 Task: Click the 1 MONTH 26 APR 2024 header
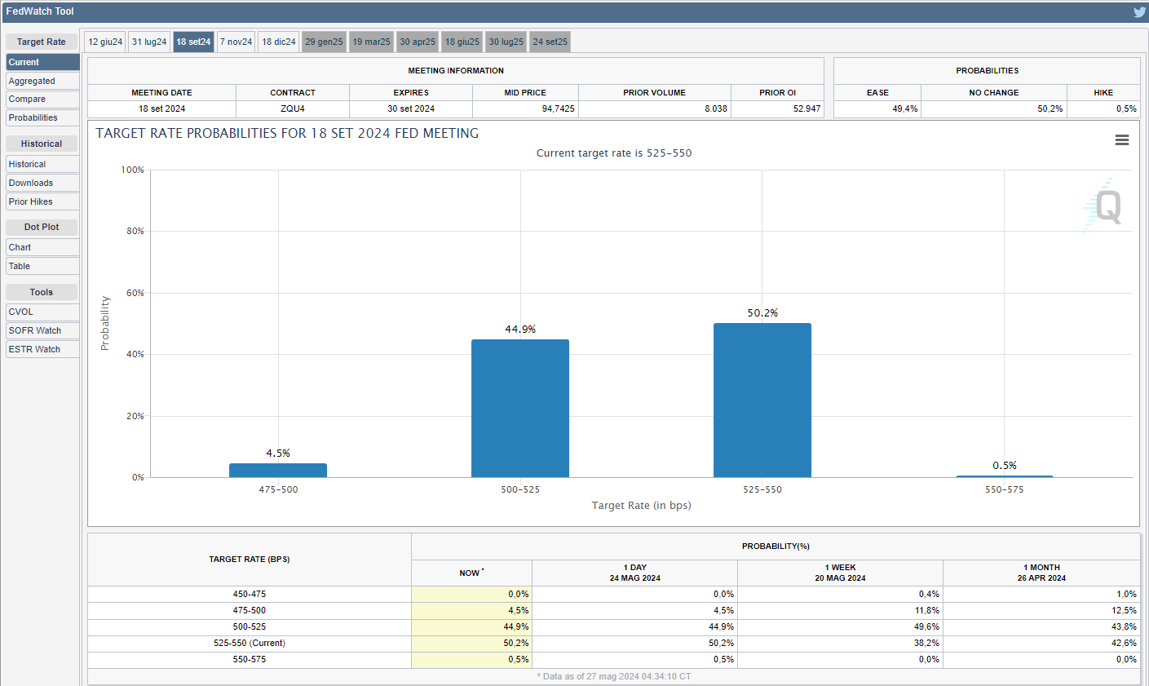(1041, 573)
